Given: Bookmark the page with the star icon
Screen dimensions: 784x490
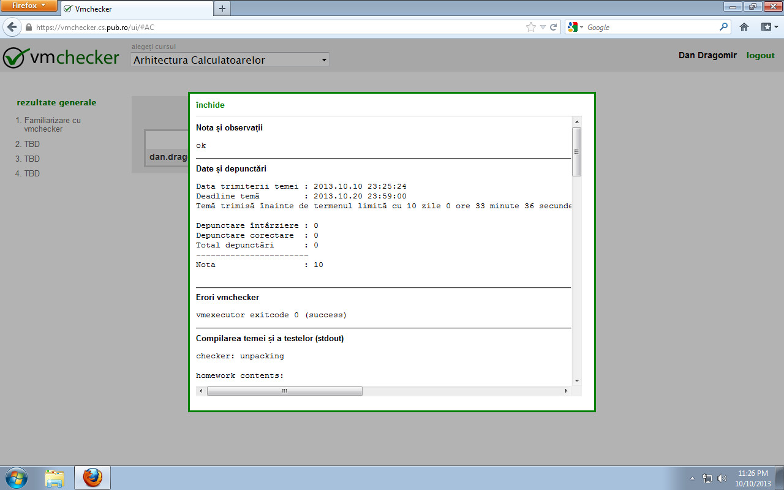Looking at the screenshot, I should tap(530, 27).
